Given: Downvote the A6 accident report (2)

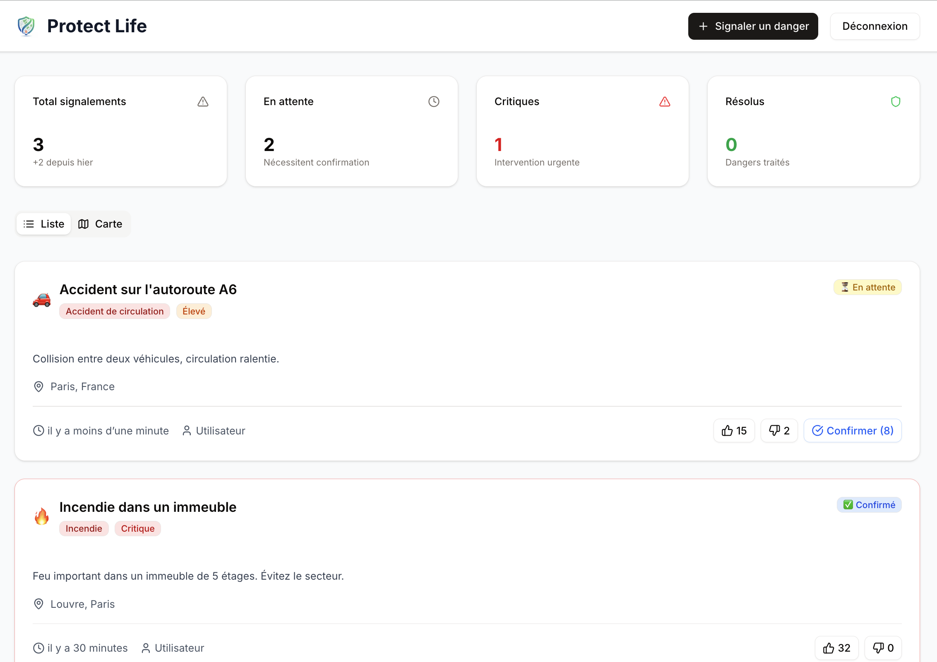Looking at the screenshot, I should coord(779,431).
